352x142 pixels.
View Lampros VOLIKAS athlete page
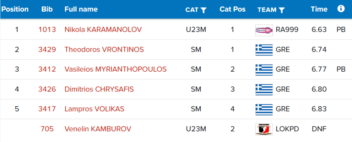pyautogui.click(x=94, y=109)
